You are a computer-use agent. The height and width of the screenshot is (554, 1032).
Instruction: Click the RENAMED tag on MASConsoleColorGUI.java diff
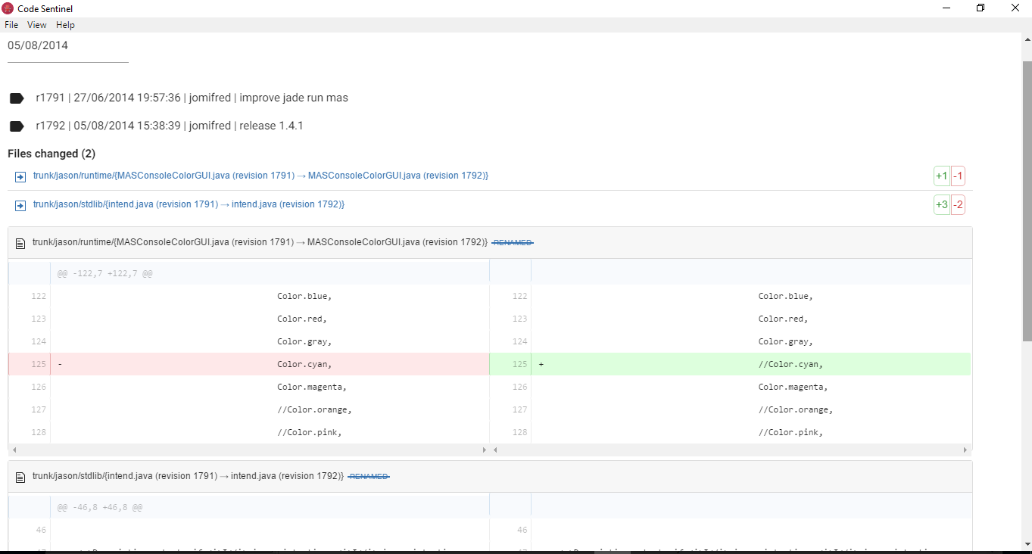coord(513,243)
